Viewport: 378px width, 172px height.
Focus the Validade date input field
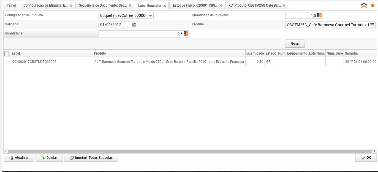[115, 25]
